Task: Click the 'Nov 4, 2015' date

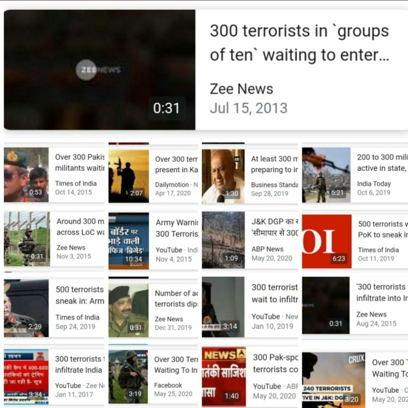Action: pyautogui.click(x=173, y=259)
